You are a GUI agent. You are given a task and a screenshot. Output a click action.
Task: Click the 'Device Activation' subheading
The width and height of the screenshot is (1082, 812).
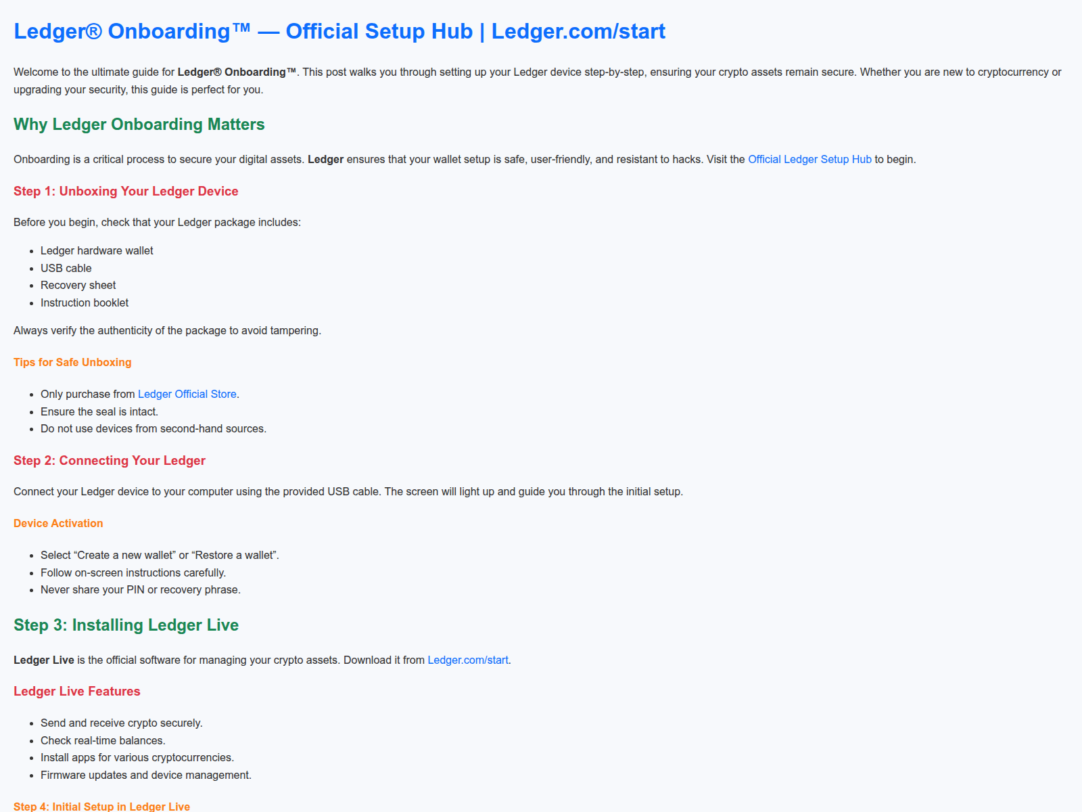(58, 523)
